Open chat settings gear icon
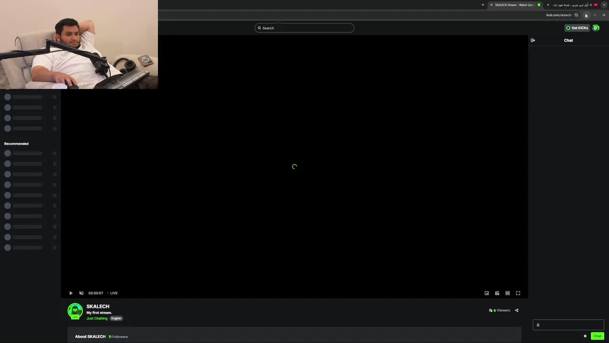Viewport: 609px width, 343px height. click(585, 336)
